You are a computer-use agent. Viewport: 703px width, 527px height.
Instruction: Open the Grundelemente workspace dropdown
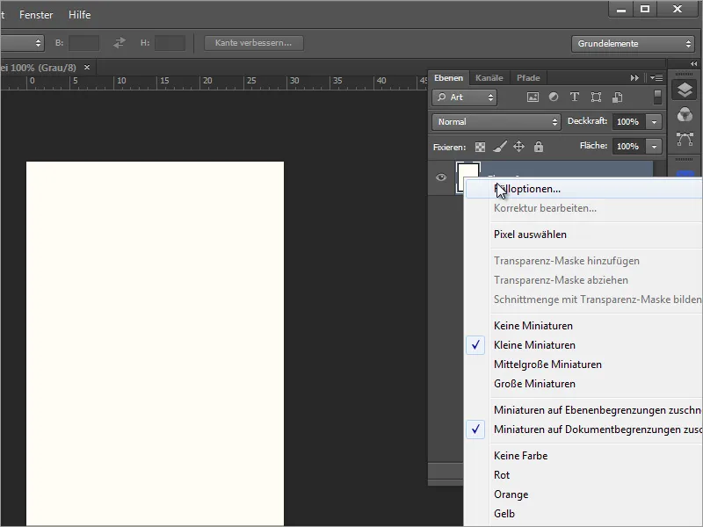point(633,44)
